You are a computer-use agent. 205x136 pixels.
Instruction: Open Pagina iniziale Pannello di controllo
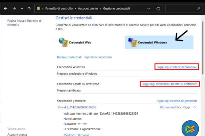[24, 23]
